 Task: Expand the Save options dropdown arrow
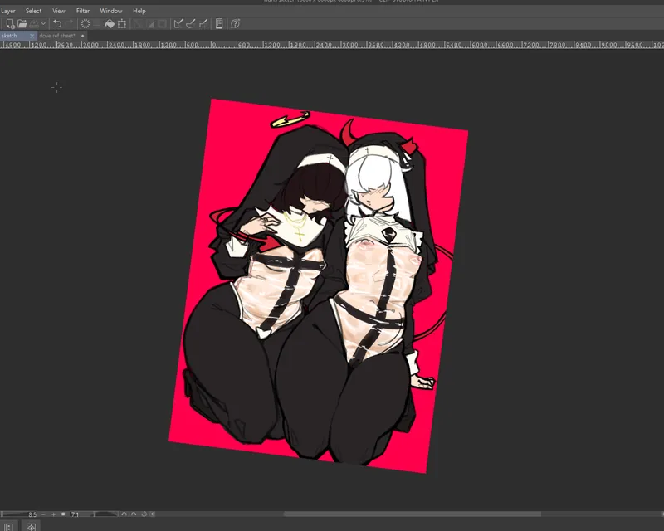43,24
